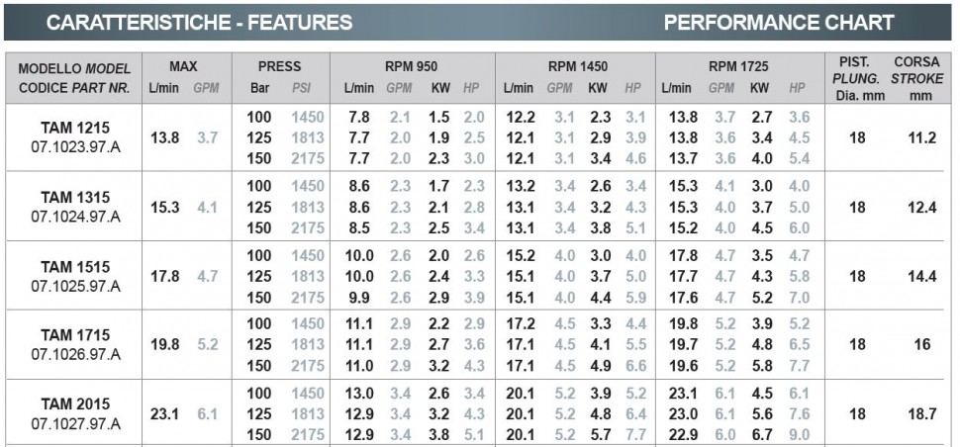The height and width of the screenshot is (447, 960).
Task: Click the PRESS column header
Action: (280, 66)
